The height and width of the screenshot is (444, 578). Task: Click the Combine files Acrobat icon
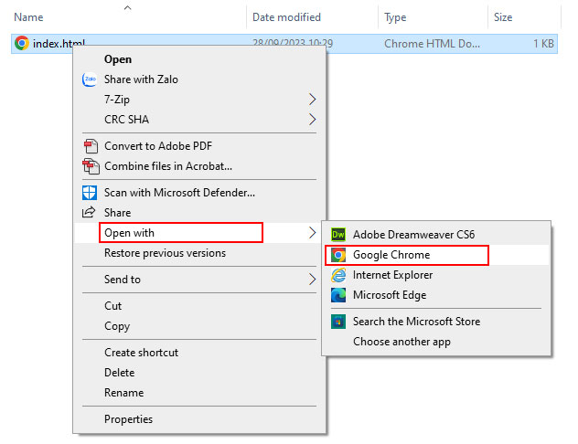(x=90, y=166)
